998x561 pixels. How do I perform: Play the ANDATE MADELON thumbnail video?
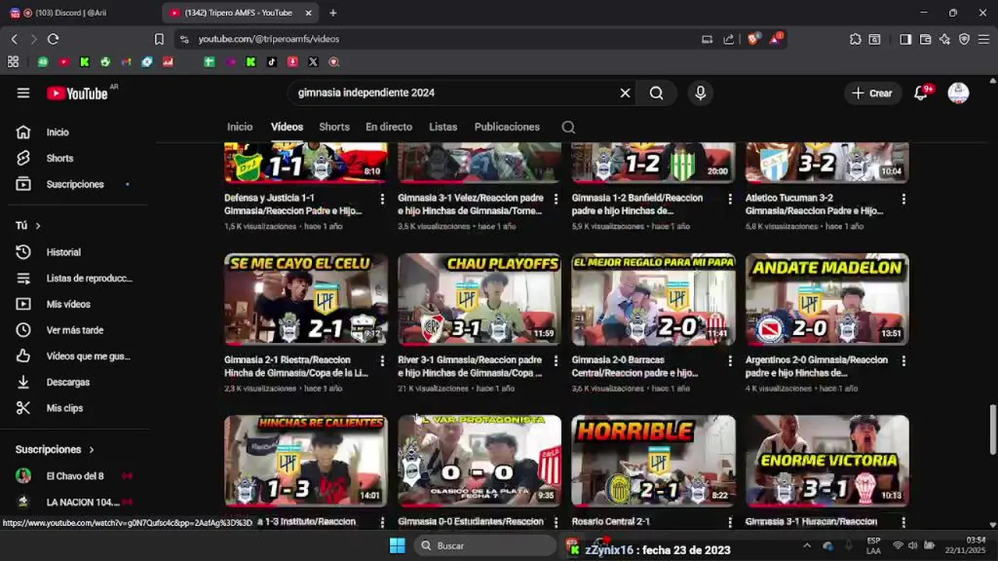(x=827, y=299)
